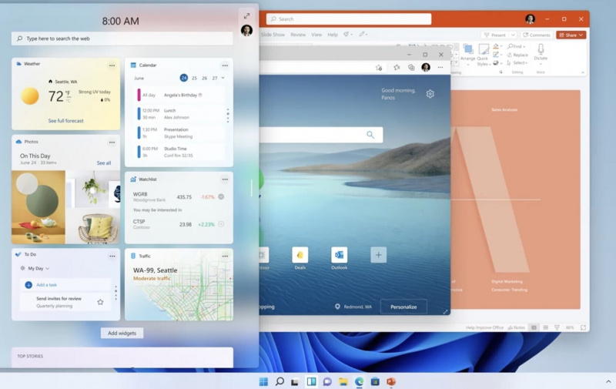Open the Outlook quick link tile
Viewport: 616px width, 389px height.
tap(339, 256)
